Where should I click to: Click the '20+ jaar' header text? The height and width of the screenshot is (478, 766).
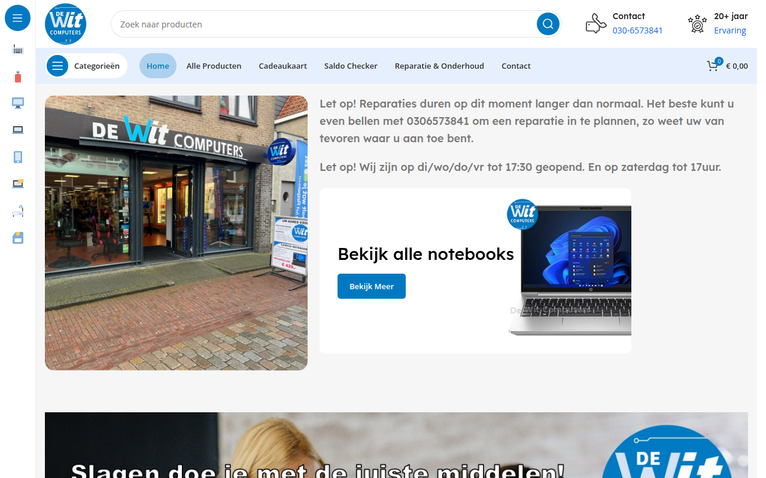tap(731, 16)
